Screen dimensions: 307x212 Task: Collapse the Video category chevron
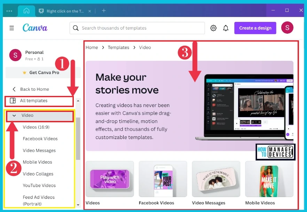pyautogui.click(x=14, y=115)
